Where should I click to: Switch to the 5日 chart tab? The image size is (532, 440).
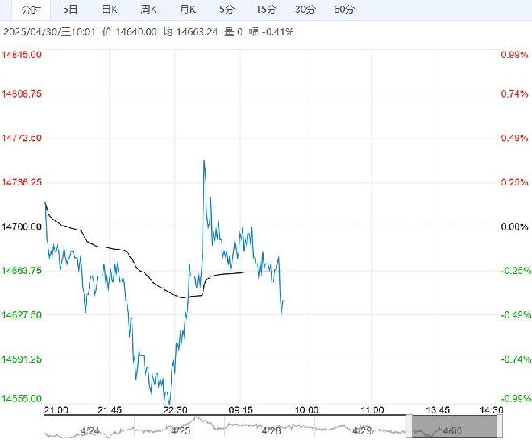click(70, 10)
